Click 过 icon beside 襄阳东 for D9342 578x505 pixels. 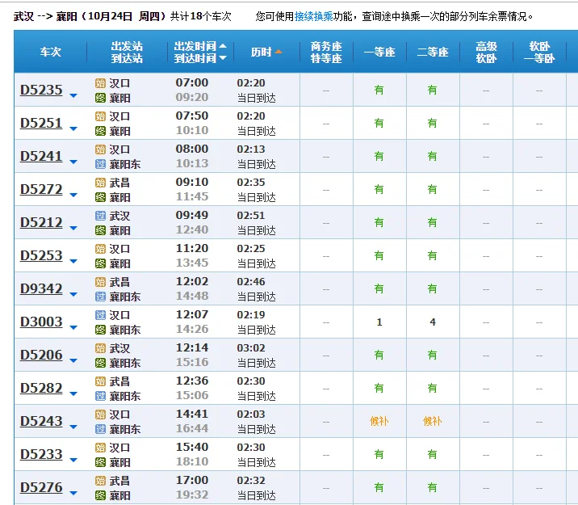click(x=100, y=297)
